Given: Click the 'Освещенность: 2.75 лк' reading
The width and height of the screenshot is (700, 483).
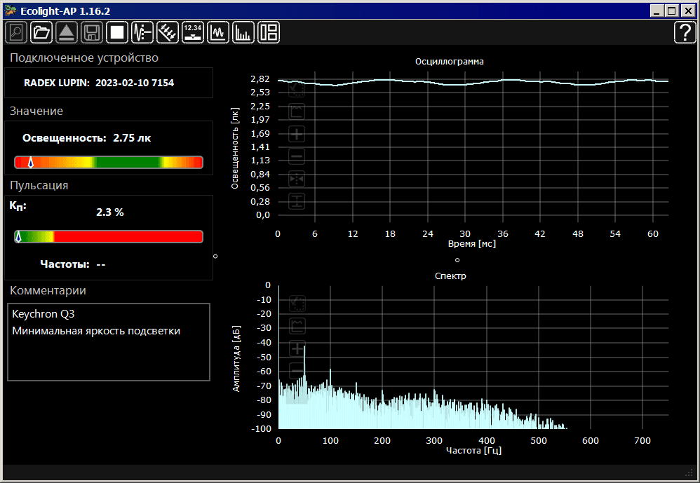Looking at the screenshot, I should 86,138.
